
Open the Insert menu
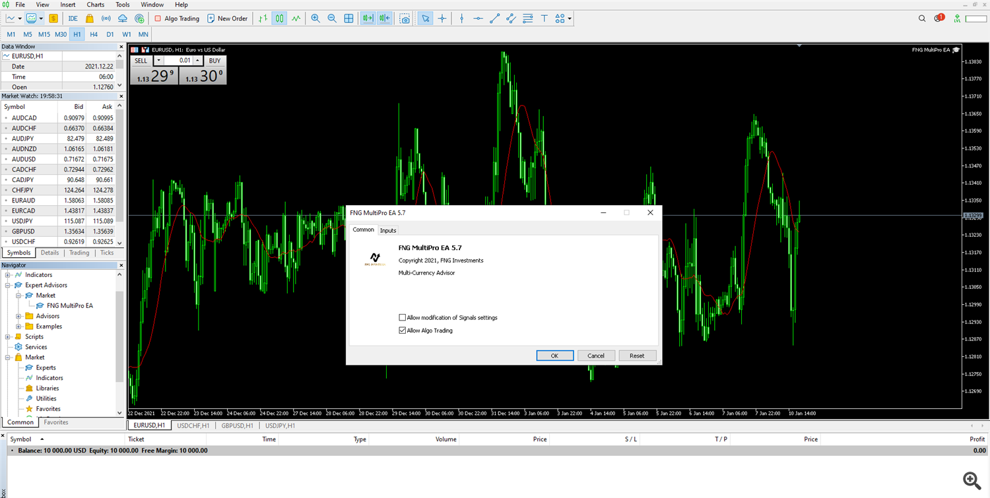(68, 5)
